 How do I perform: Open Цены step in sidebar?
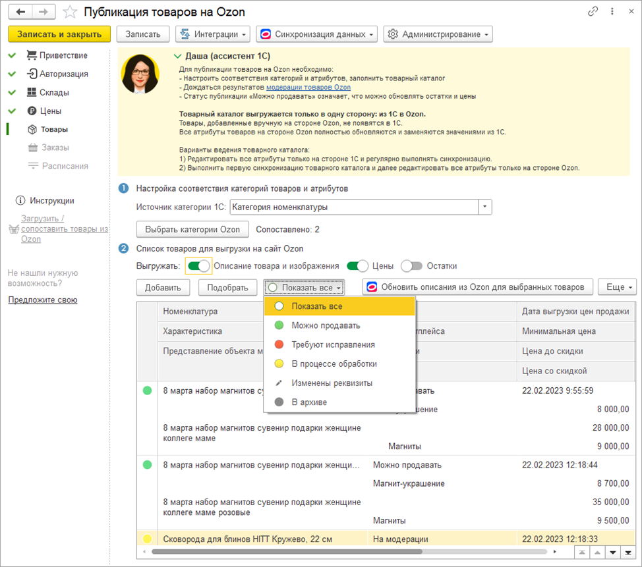point(48,111)
